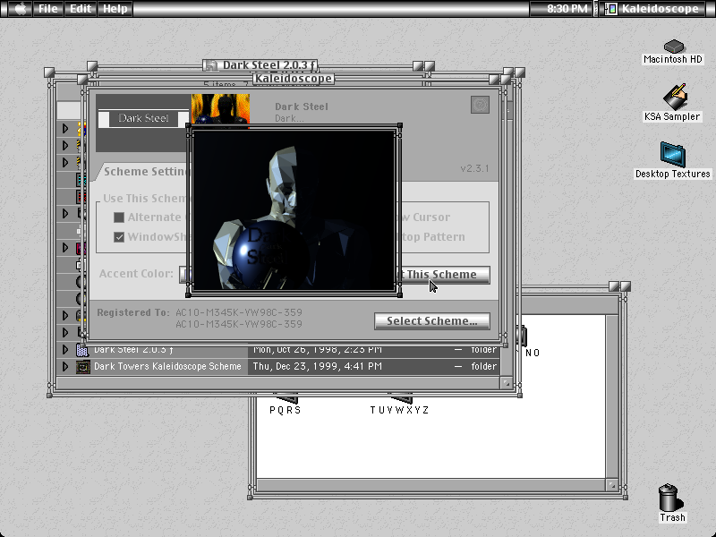Click the Kaleidoscope window title bar label
The image size is (716, 537).
(x=294, y=79)
